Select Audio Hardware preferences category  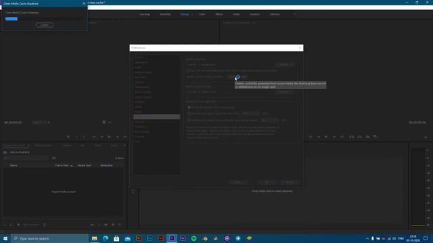(x=143, y=72)
